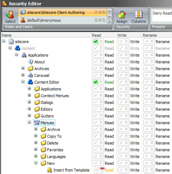172x174 pixels.
Task: Collapse the Menues tree node
Action: pyautogui.click(x=29, y=122)
